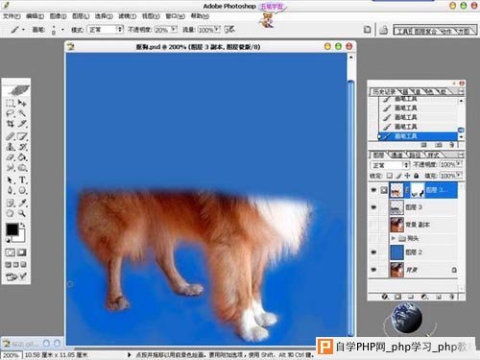480x360 pixels.
Task: Open the brush mode 正常 dropdown
Action: (x=106, y=30)
